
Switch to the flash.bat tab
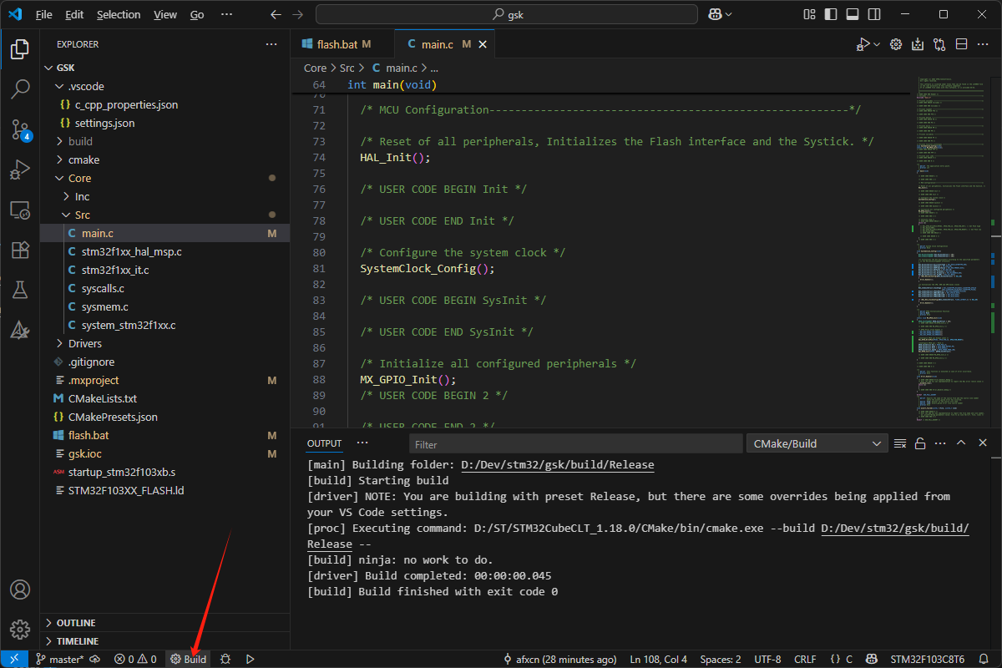pos(337,44)
